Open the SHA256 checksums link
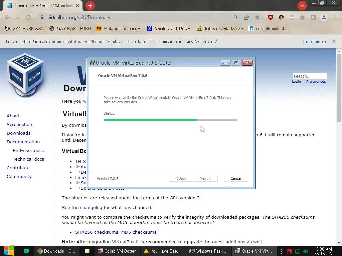 coord(97,232)
